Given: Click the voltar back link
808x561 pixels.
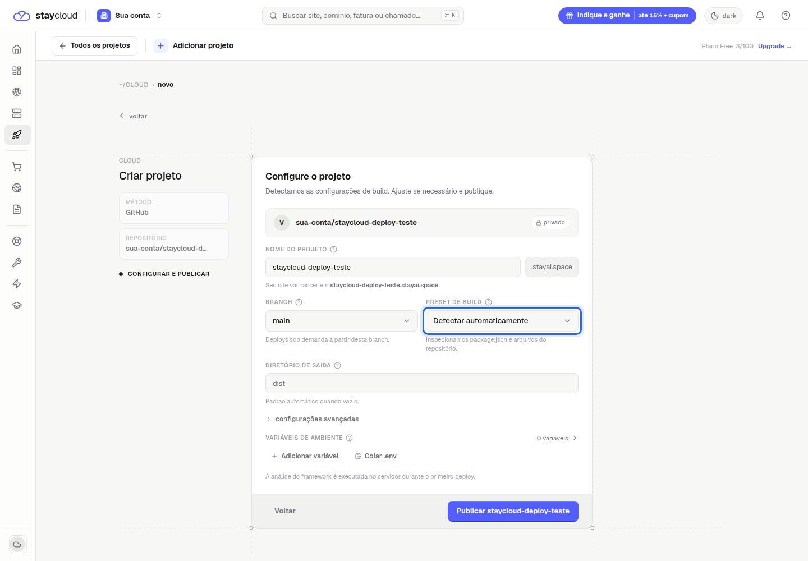Looking at the screenshot, I should coord(133,116).
